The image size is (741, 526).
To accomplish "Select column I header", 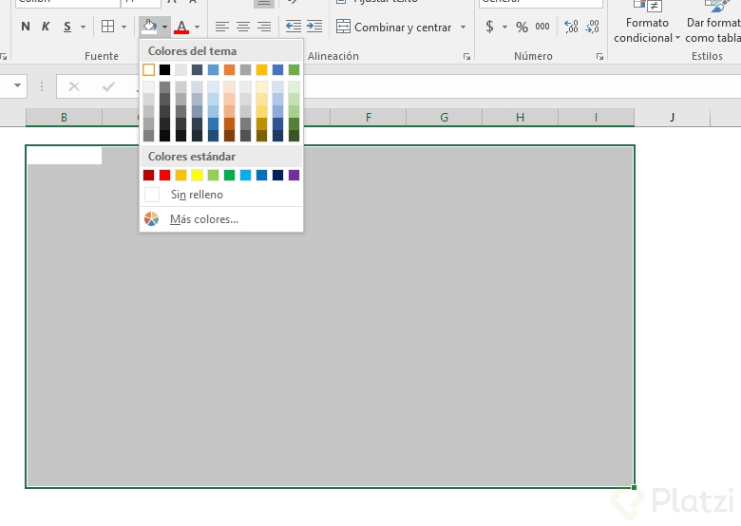I will tap(597, 117).
